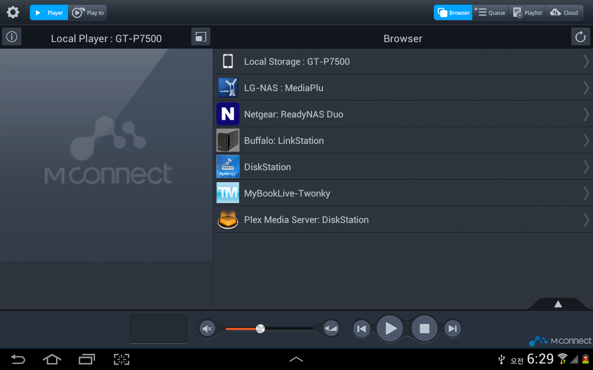Image resolution: width=593 pixels, height=370 pixels.
Task: Open the Playlist tab
Action: tap(527, 13)
